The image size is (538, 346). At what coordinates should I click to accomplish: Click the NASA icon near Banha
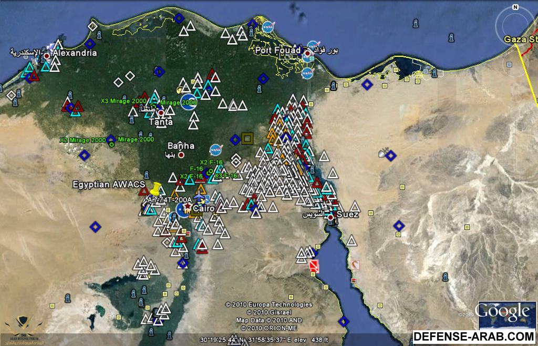pos(215,149)
